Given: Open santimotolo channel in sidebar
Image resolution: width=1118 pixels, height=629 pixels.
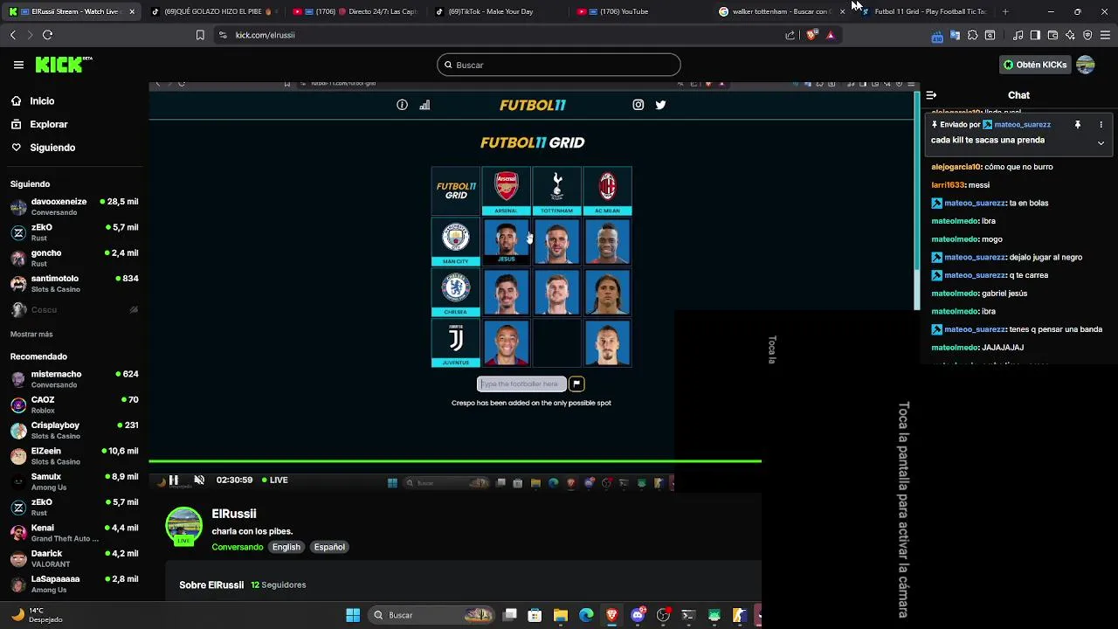Looking at the screenshot, I should [74, 284].
